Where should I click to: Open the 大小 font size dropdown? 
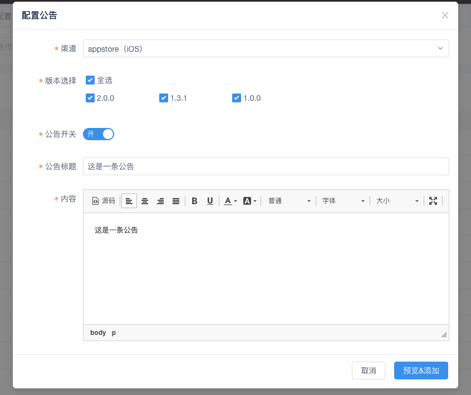point(397,201)
